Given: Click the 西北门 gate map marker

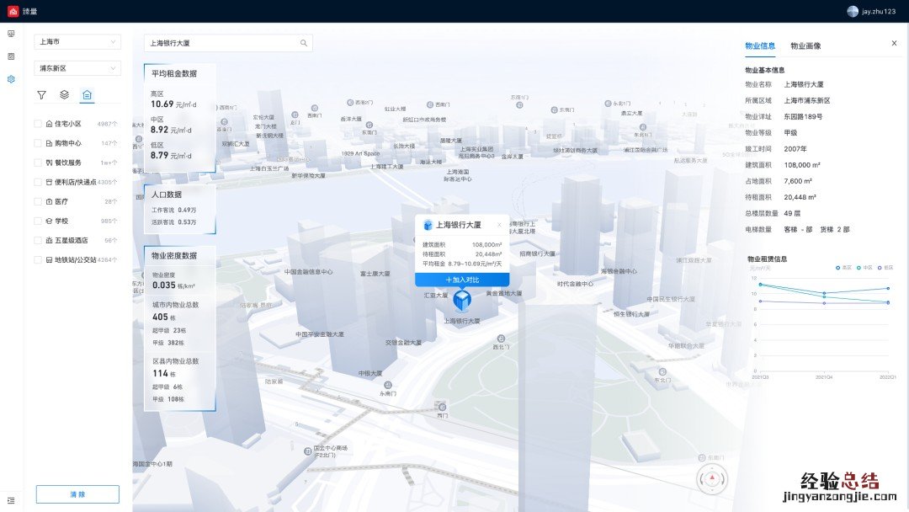Looking at the screenshot, I should pos(501,339).
